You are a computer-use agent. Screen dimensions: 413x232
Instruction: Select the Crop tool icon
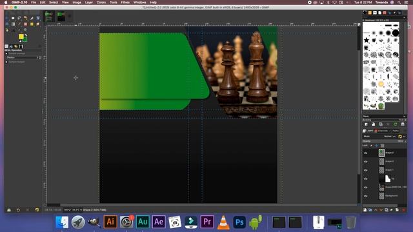point(32,18)
